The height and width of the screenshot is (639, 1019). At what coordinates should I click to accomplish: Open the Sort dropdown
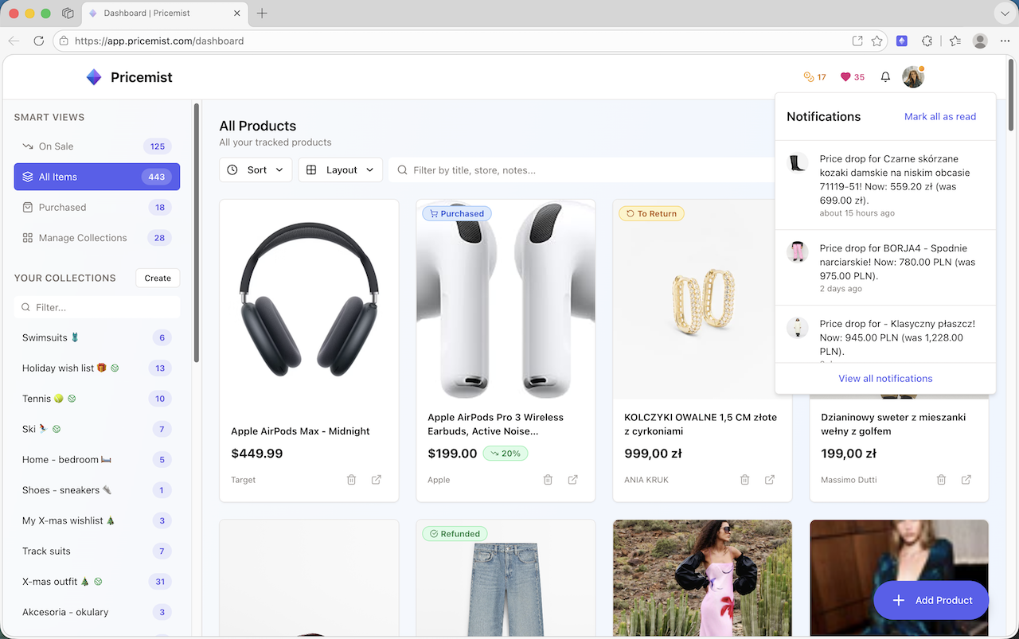(x=256, y=169)
